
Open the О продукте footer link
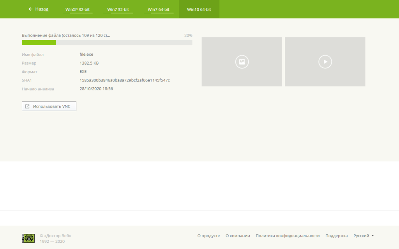[208, 236]
